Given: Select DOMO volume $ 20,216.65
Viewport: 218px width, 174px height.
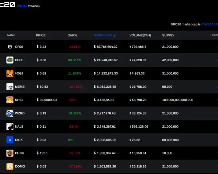Looking at the screenshot, I should 138,166.
